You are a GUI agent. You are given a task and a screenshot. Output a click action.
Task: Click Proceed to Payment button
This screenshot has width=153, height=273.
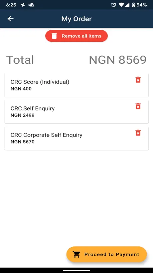tap(107, 254)
